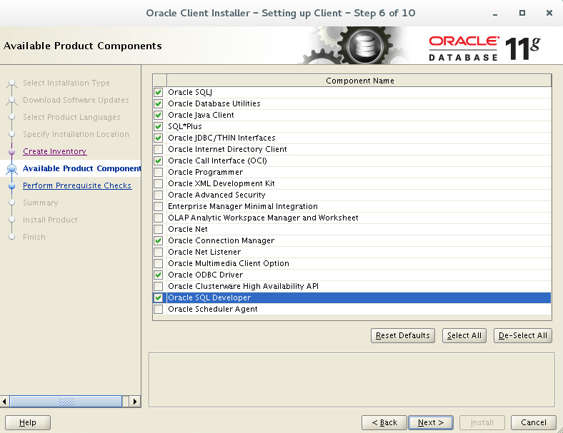Image resolution: width=563 pixels, height=433 pixels.
Task: Select Available Product Components step
Action: pyautogui.click(x=82, y=168)
